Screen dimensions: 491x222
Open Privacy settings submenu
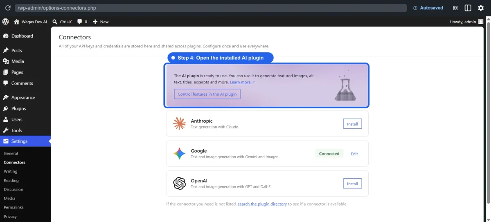click(10, 216)
